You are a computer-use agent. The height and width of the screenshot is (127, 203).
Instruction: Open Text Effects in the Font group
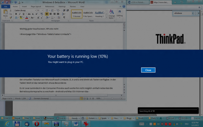pyautogui.click(x=16, y=17)
